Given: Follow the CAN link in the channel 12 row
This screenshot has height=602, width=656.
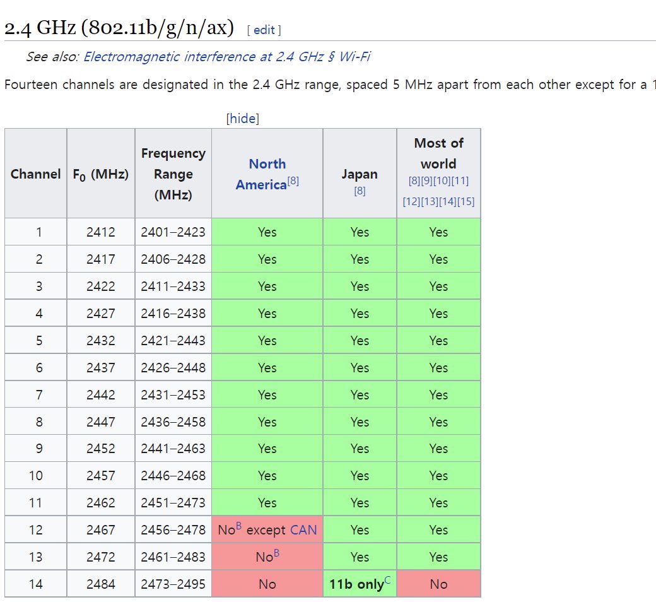Looking at the screenshot, I should click(x=303, y=530).
